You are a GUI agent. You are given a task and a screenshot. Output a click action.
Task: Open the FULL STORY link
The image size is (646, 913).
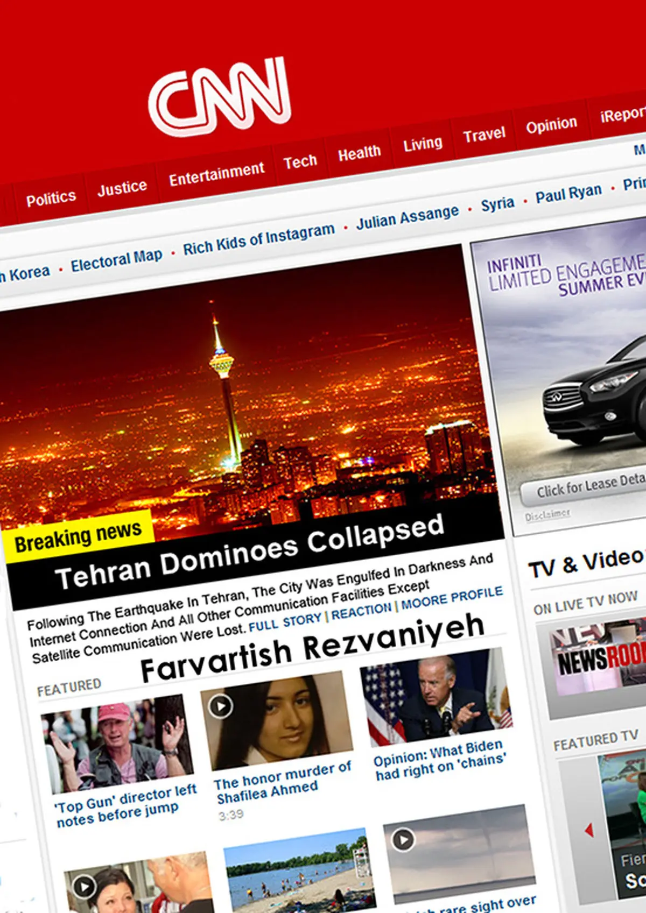coord(285,622)
